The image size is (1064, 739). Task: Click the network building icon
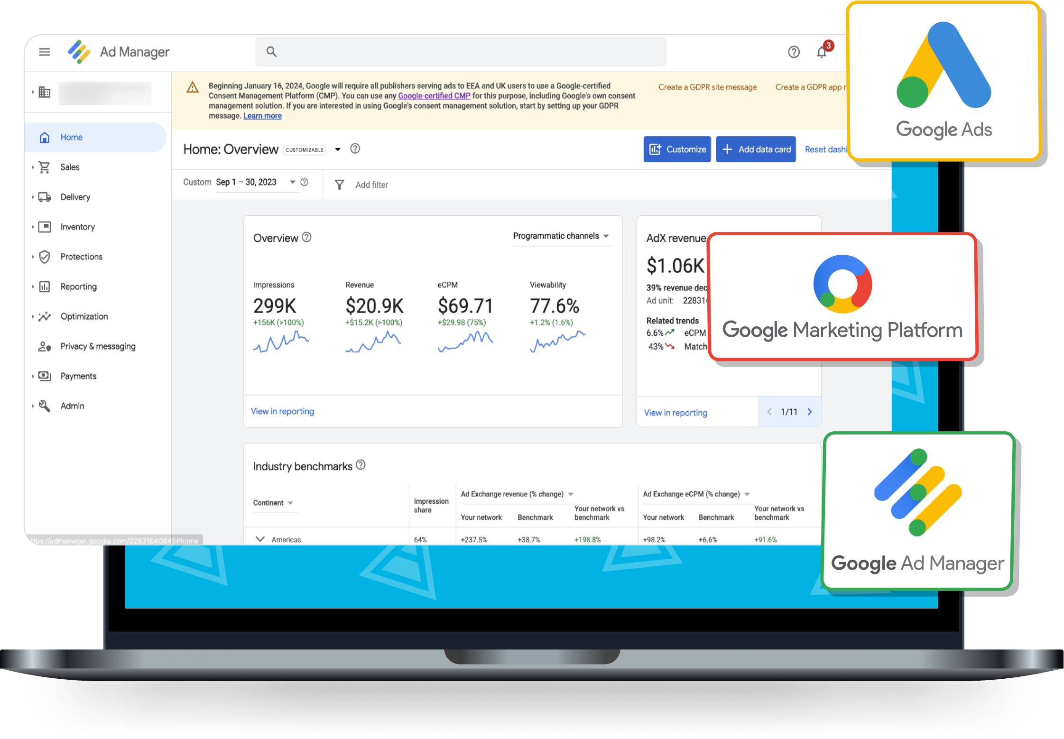[x=44, y=92]
